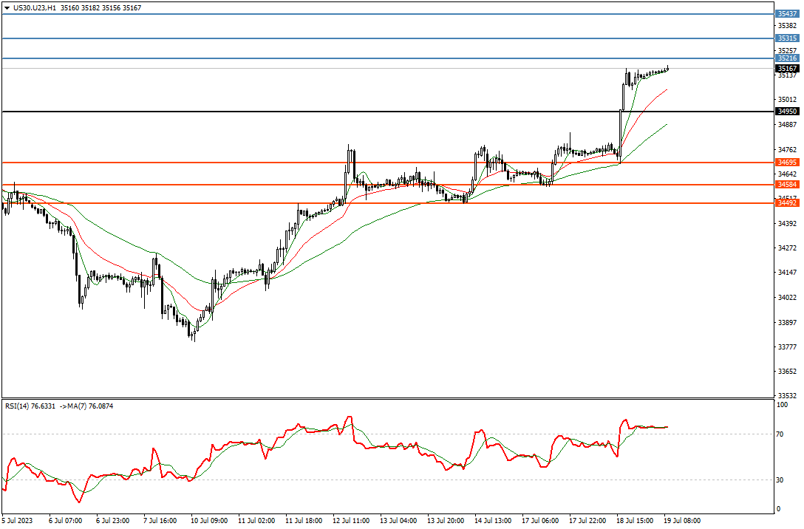Click the current price tag 35167
This screenshot has width=804, height=529.
pos(787,68)
